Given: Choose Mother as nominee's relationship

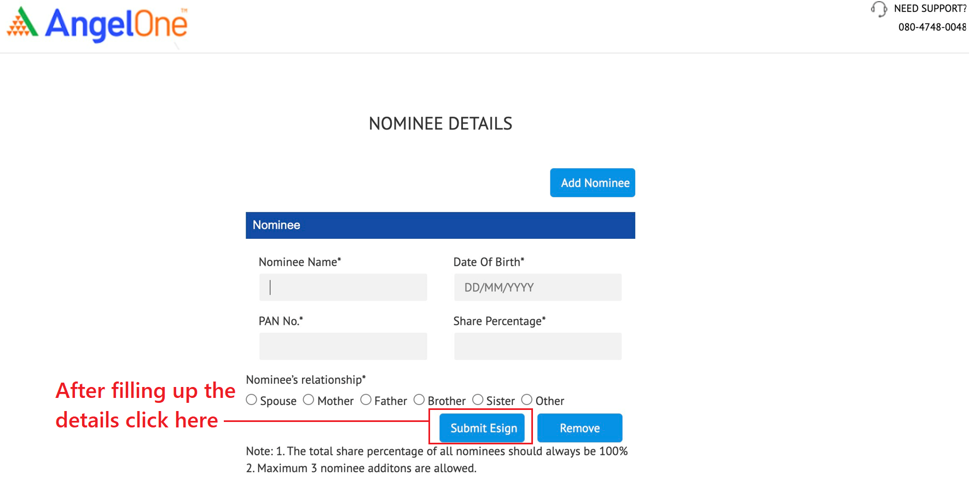Looking at the screenshot, I should pos(309,400).
